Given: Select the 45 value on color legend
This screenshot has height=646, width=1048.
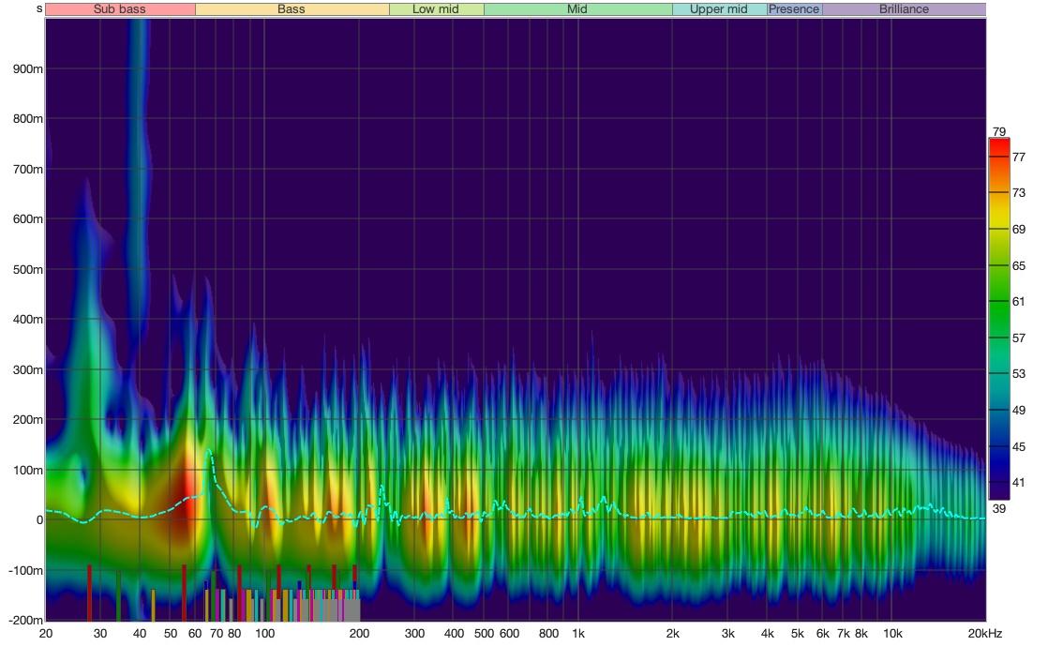Looking at the screenshot, I should click(1019, 446).
